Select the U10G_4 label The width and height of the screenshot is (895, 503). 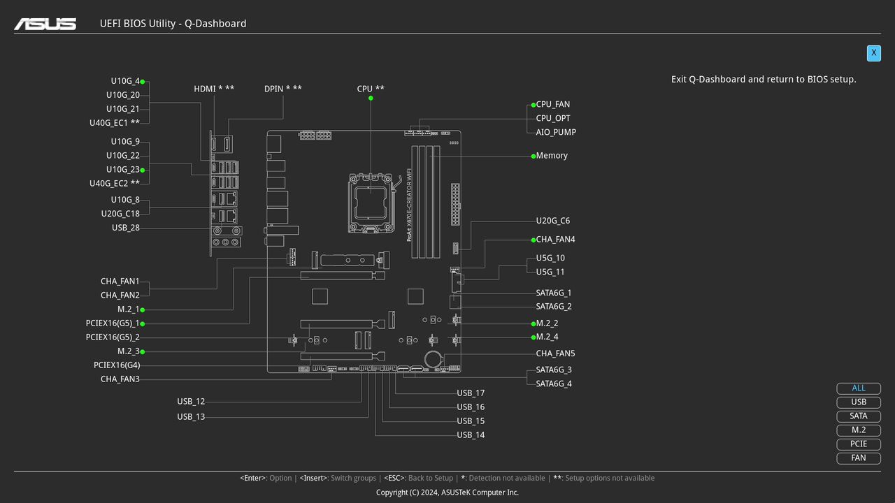[x=125, y=81]
